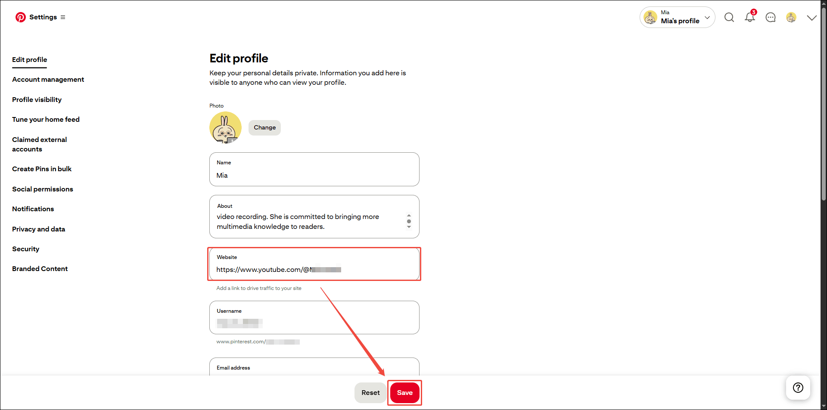Screen dimensions: 827x410
Task: Go to Account management settings
Action: pyautogui.click(x=48, y=80)
